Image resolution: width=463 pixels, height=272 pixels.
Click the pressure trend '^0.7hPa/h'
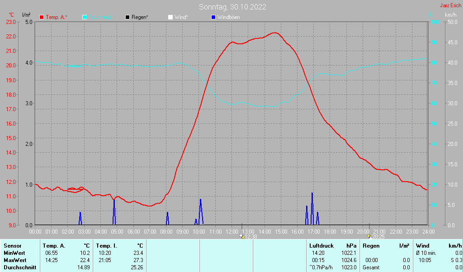(x=321, y=267)
